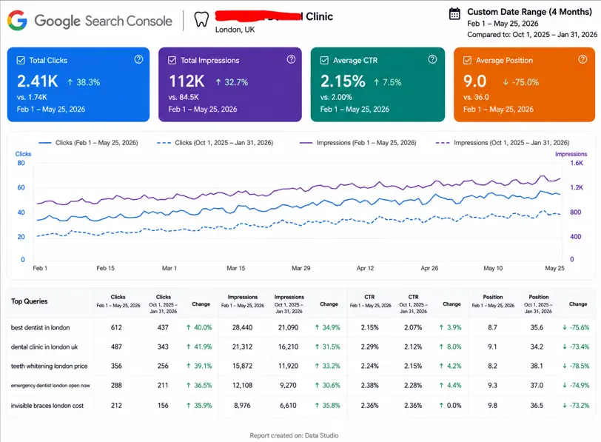Sort by Position Change column header
Viewport: 601px width, 442px height.
578,304
